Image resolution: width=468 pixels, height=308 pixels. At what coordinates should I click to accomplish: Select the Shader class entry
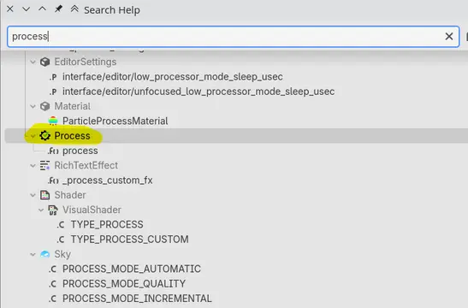(70, 195)
